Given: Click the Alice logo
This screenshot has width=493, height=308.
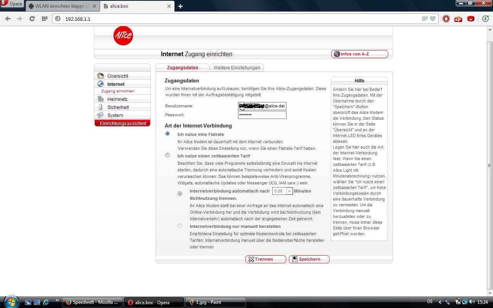Looking at the screenshot, I should (123, 36).
